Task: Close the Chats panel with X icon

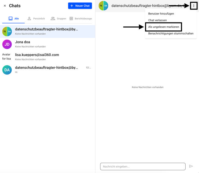Action: click(5, 6)
